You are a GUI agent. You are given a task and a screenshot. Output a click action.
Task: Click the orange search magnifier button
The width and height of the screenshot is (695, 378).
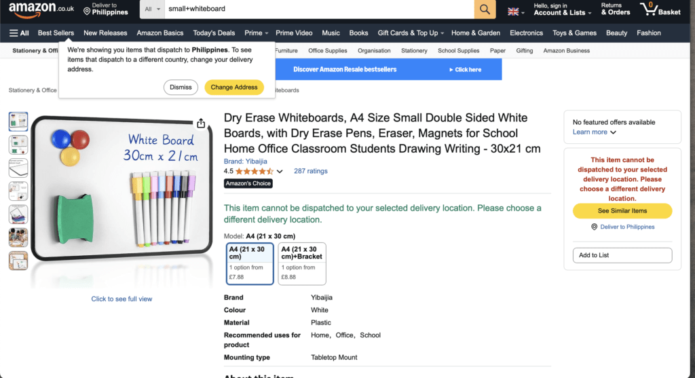(x=484, y=10)
